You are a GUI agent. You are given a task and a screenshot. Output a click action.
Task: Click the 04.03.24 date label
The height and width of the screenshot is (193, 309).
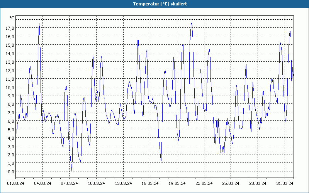[42, 183]
